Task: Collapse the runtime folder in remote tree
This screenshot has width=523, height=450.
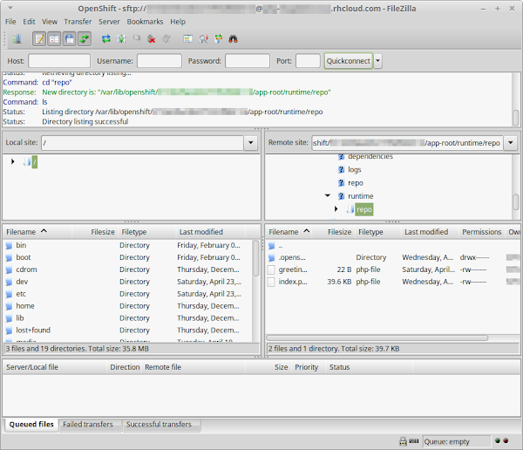Action: pyautogui.click(x=328, y=196)
